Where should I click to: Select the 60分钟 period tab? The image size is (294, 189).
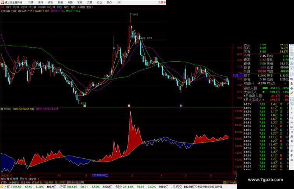tap(51, 7)
